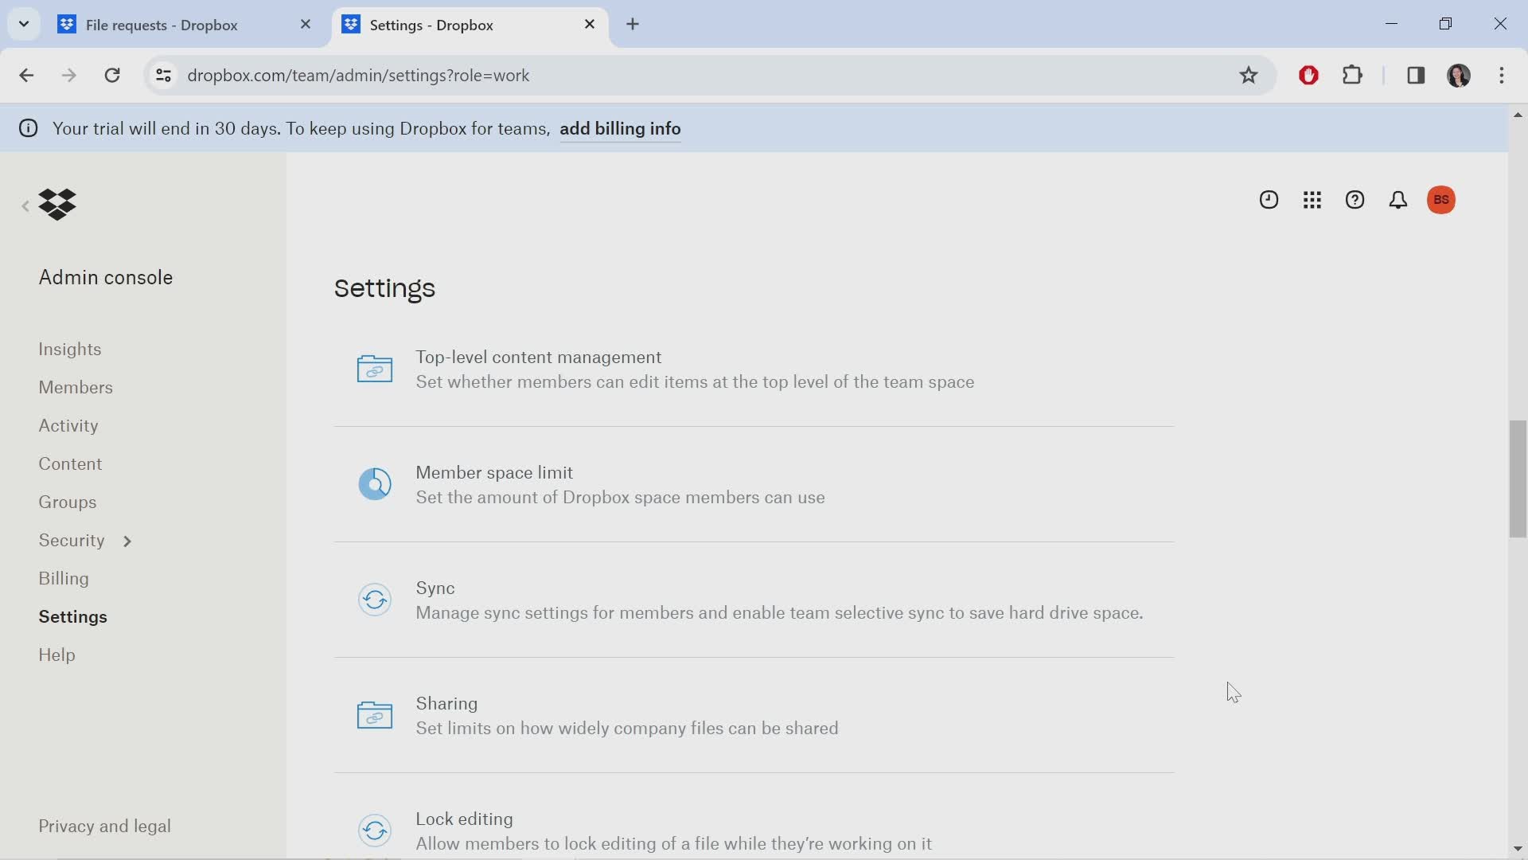The image size is (1528, 860).
Task: Open the Sharing settings icon
Action: click(375, 715)
